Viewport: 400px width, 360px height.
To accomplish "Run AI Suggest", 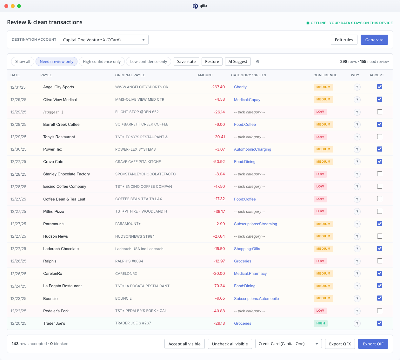I will (x=238, y=62).
